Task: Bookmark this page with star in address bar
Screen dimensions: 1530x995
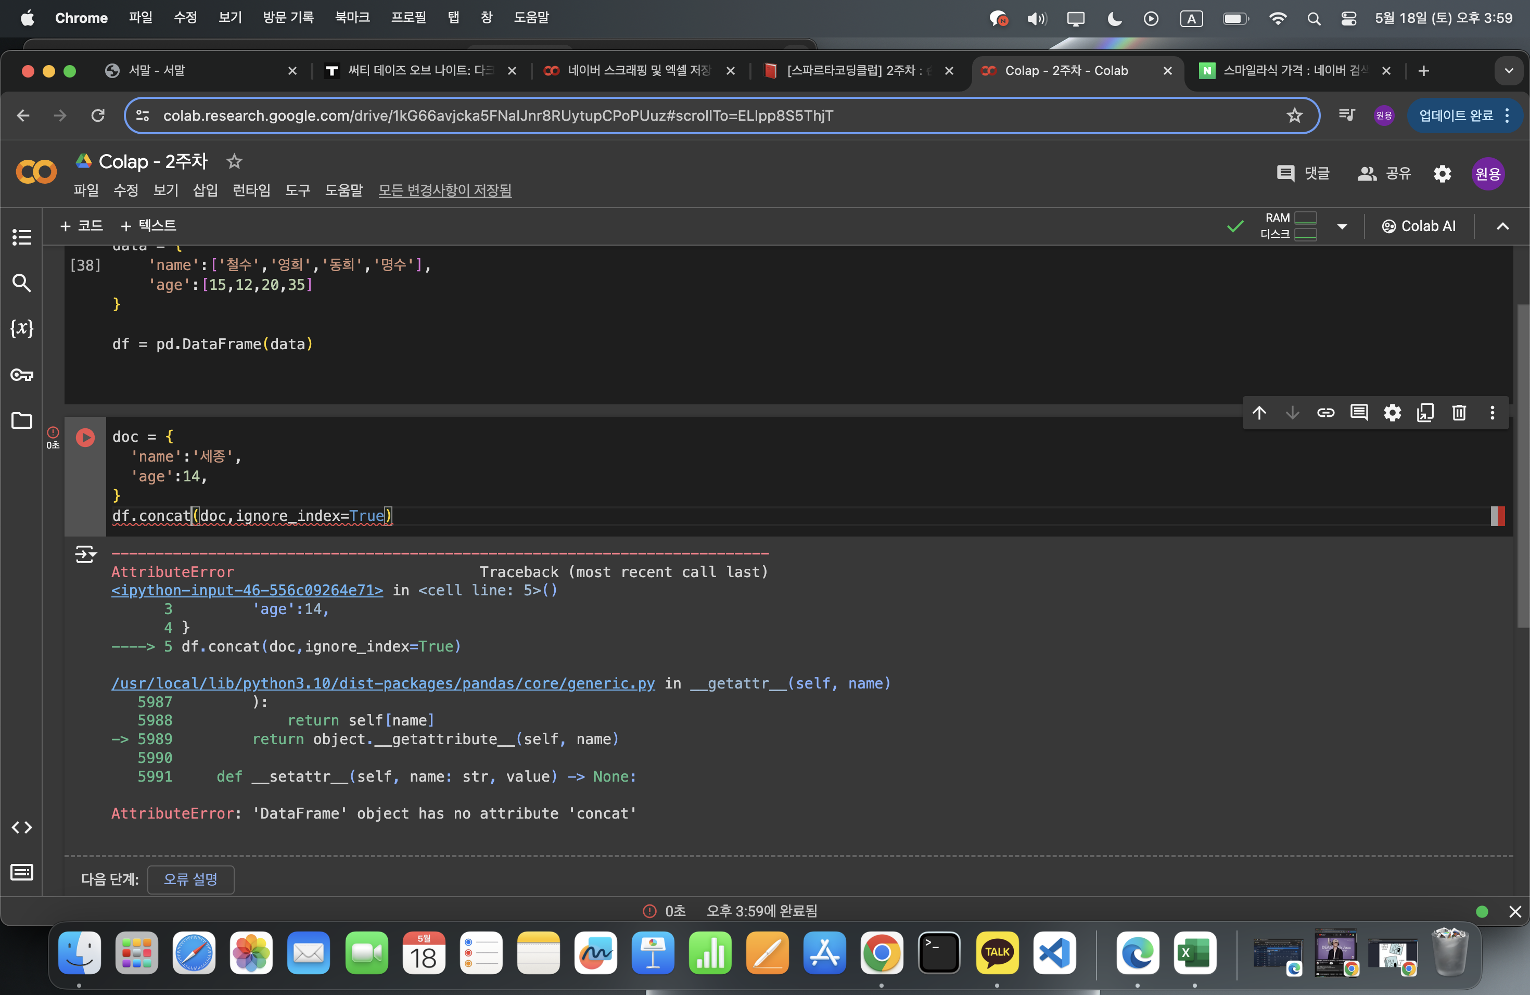Action: point(1294,116)
